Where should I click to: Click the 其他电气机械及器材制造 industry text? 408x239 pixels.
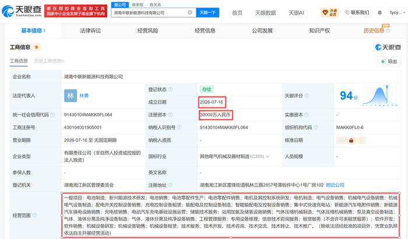224,156
